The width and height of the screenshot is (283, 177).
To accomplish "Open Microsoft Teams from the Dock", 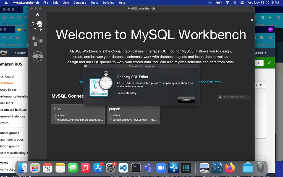I will (x=148, y=168).
